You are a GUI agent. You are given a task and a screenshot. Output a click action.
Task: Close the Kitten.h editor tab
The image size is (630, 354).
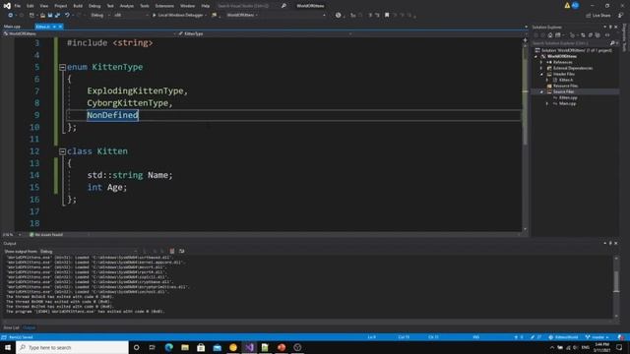click(60, 27)
